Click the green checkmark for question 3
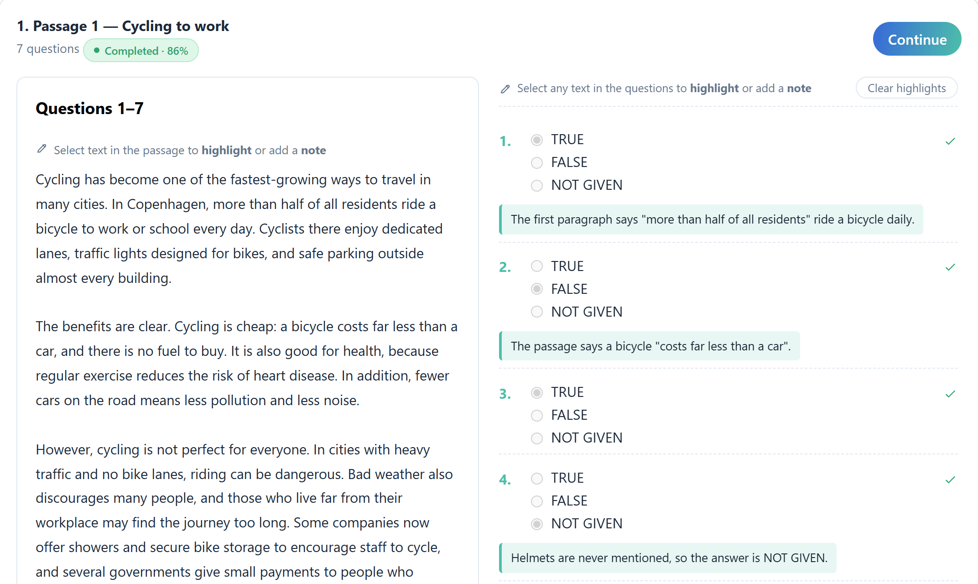Viewport: 978px width, 584px height. coord(950,394)
